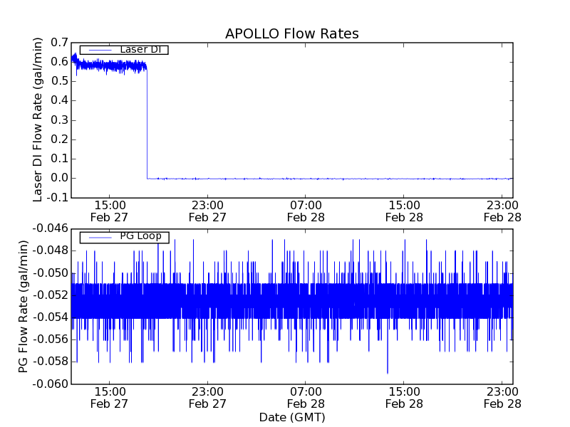Click the 'PG Flow Rate (gal/min)' axis label

[23, 307]
